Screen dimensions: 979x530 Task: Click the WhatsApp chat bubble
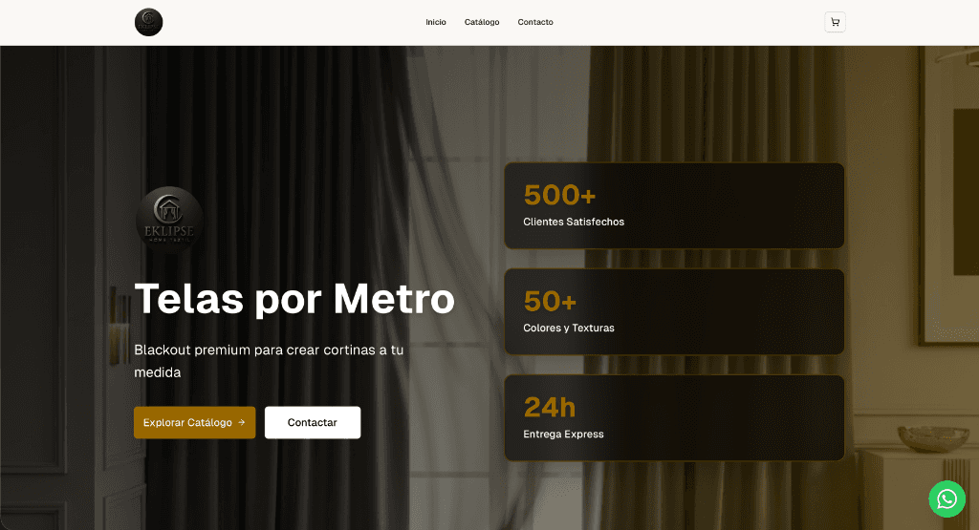pyautogui.click(x=946, y=498)
